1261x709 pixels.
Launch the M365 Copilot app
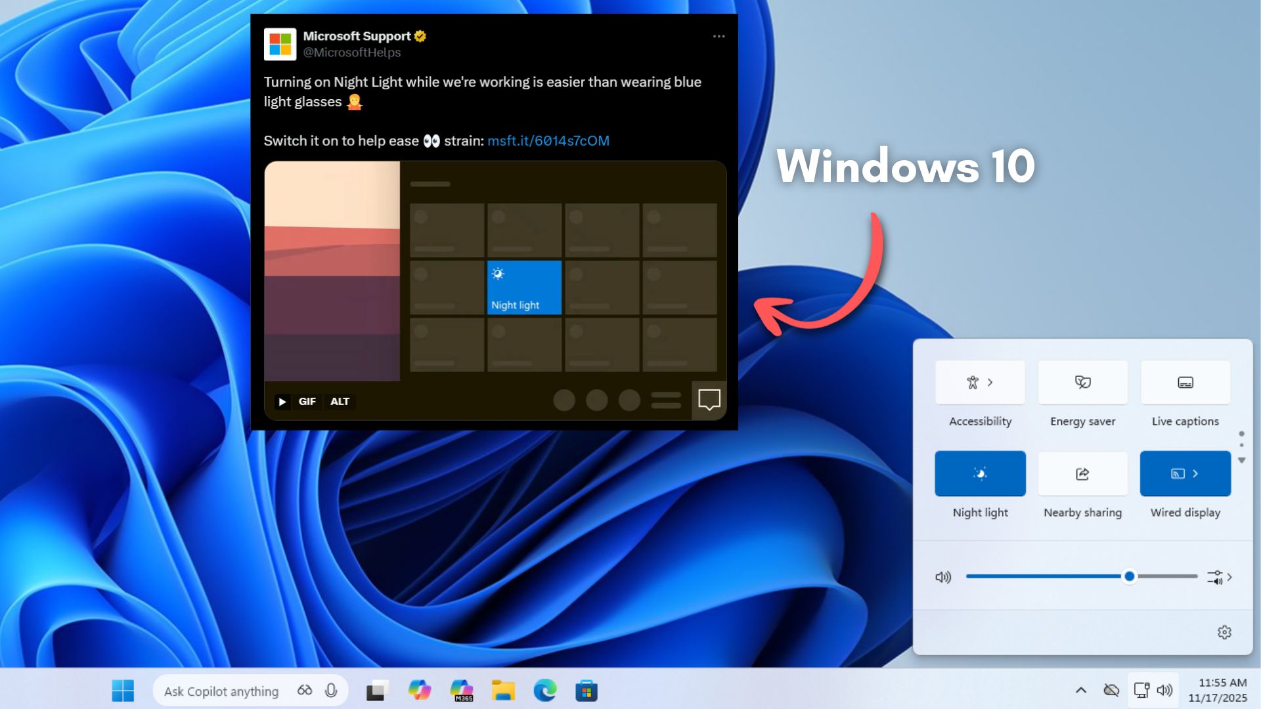(461, 690)
